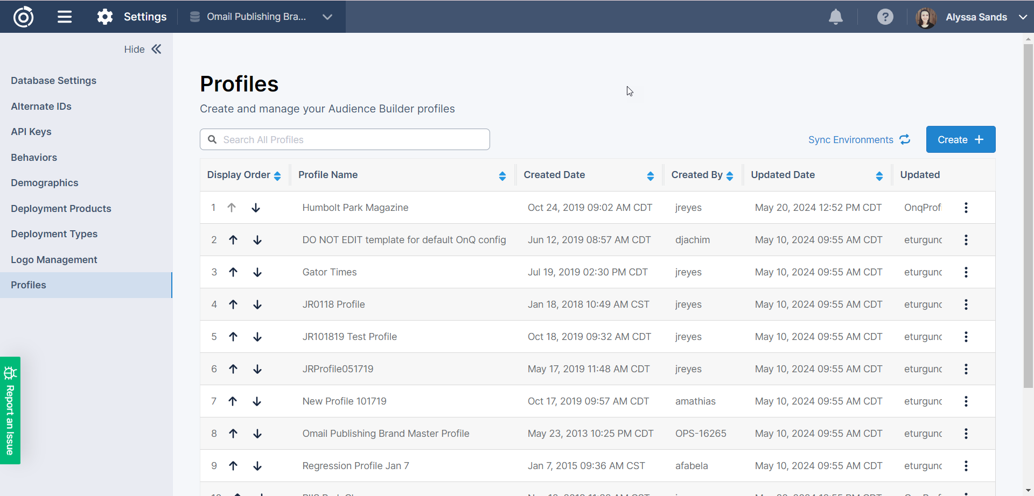Expand the Omail Publishing database dropdown
1034x496 pixels.
point(327,17)
